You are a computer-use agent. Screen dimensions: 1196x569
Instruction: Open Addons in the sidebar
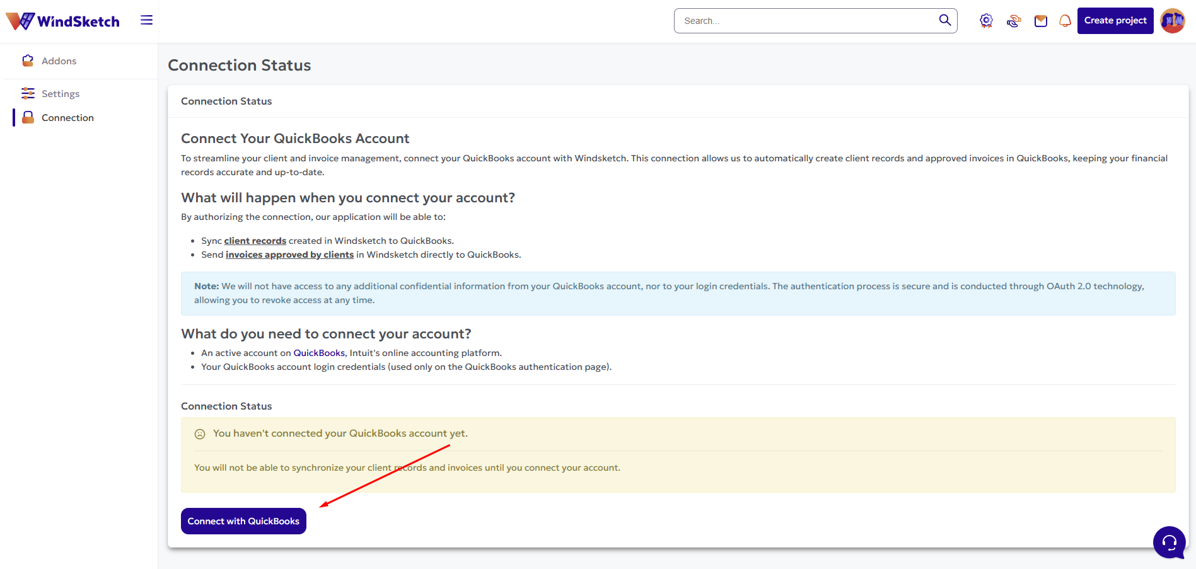(x=59, y=61)
